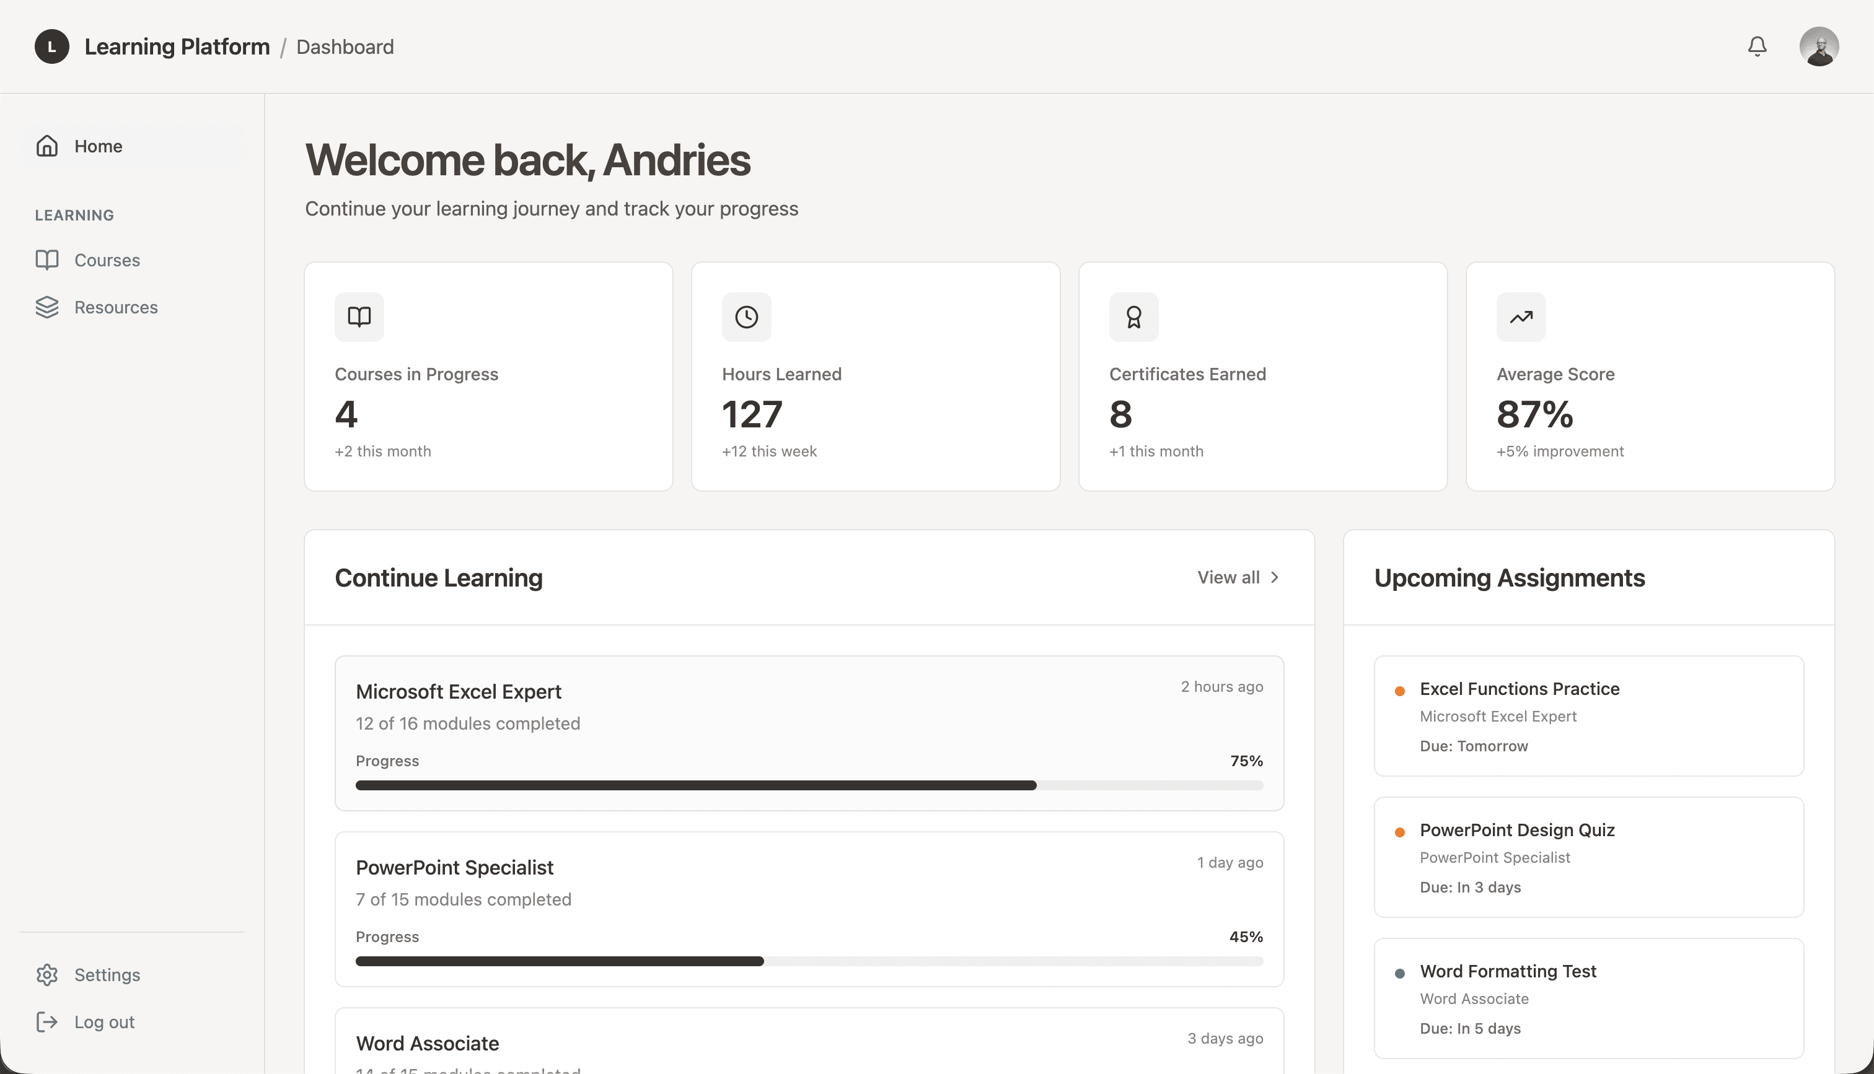Select the Home icon in sidebar

tap(46, 146)
